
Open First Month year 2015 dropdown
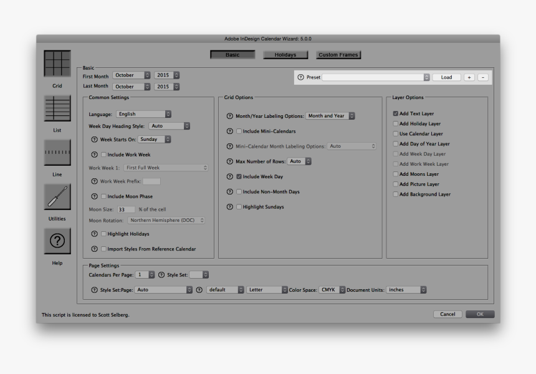167,75
